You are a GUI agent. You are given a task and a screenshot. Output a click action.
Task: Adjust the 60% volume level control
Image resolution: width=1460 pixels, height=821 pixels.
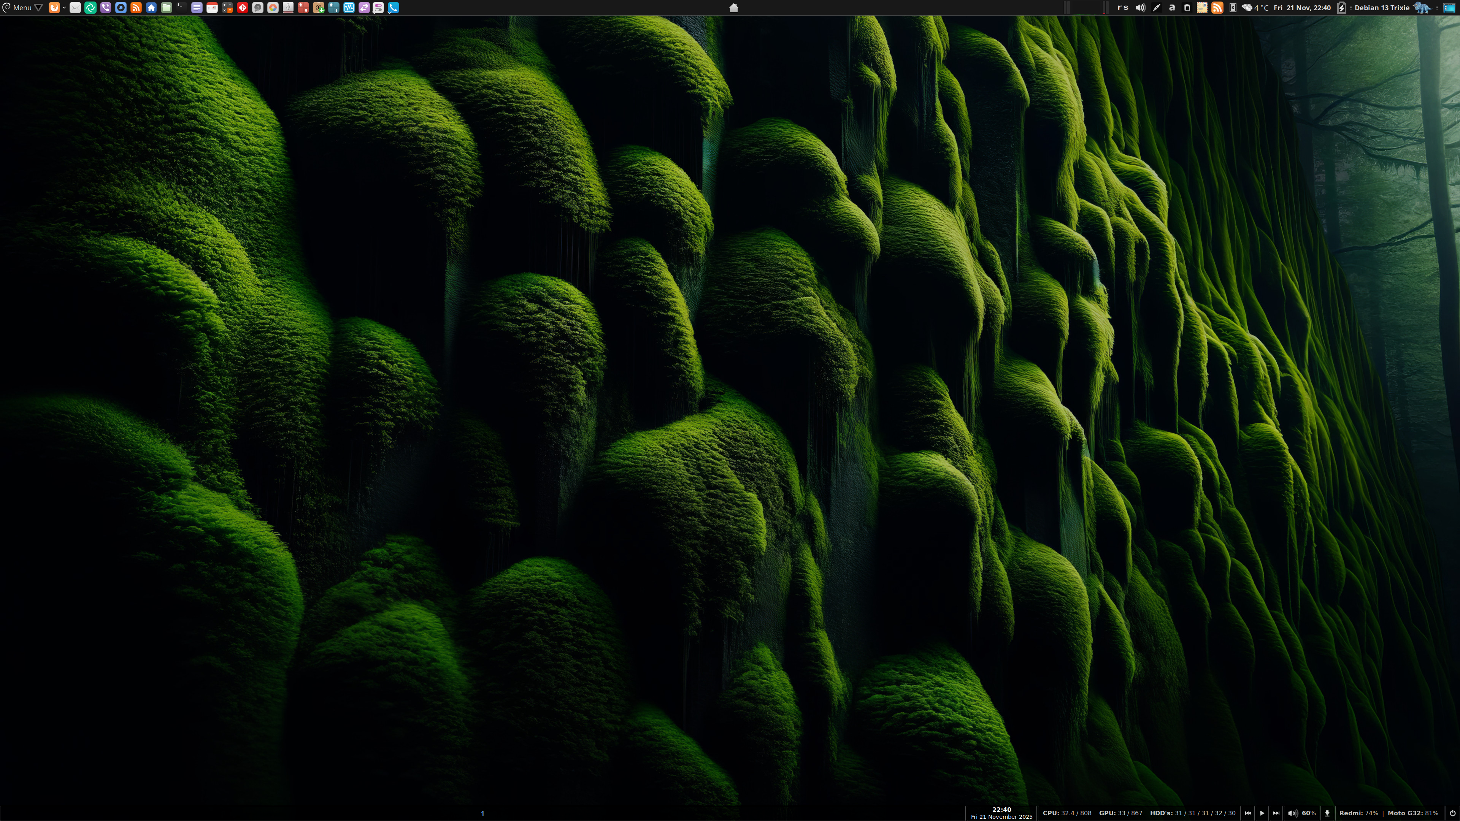click(1309, 813)
